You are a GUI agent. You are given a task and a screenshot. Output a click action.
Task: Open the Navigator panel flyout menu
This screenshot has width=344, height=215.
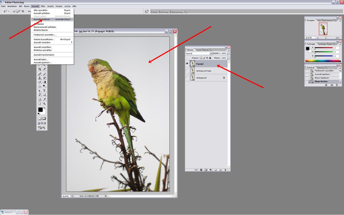coord(340,21)
